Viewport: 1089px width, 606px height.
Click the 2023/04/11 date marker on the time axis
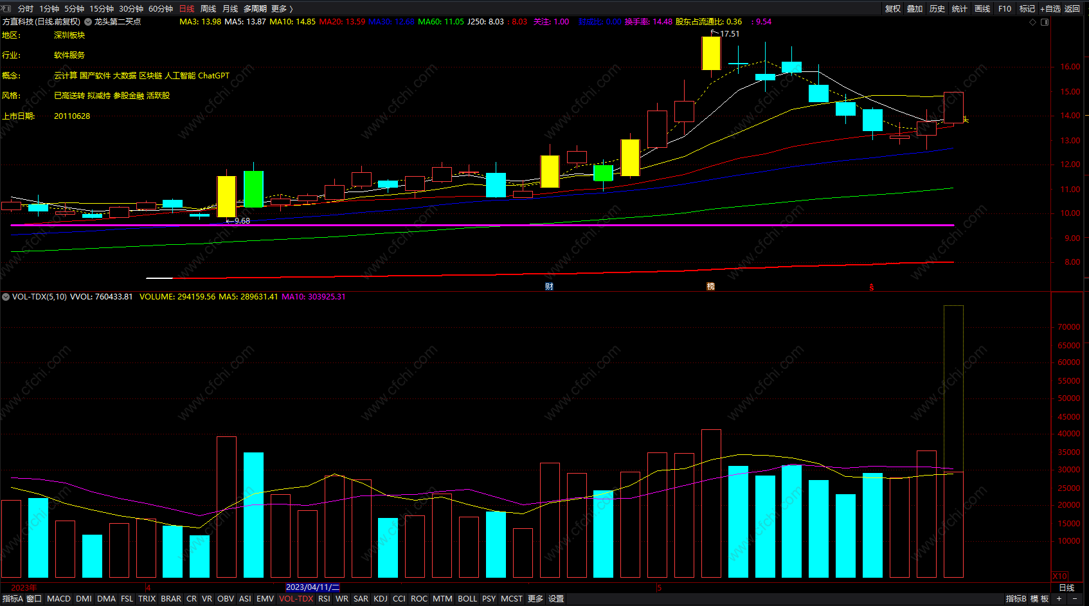[x=312, y=587]
